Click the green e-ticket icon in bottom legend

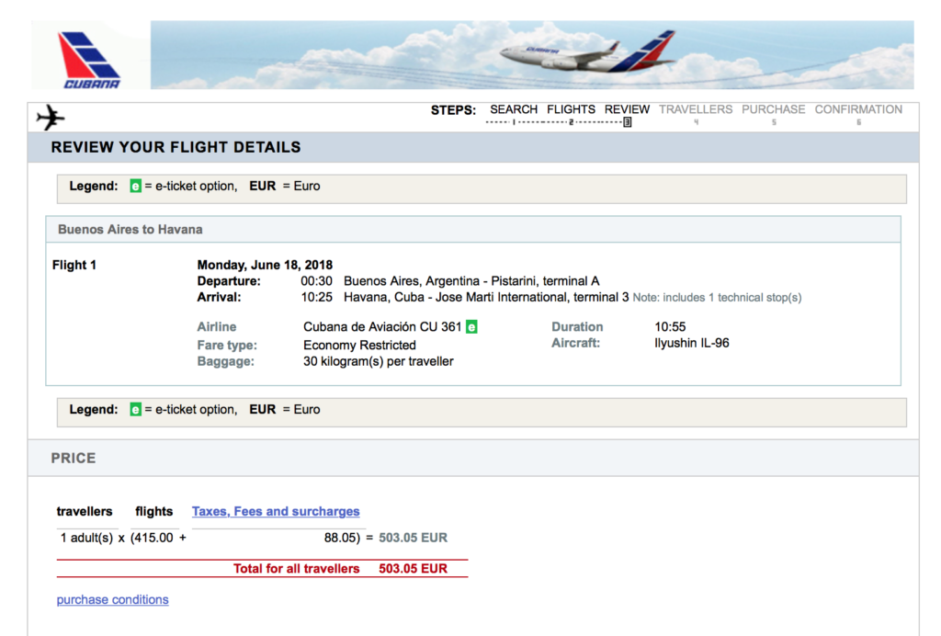[134, 409]
